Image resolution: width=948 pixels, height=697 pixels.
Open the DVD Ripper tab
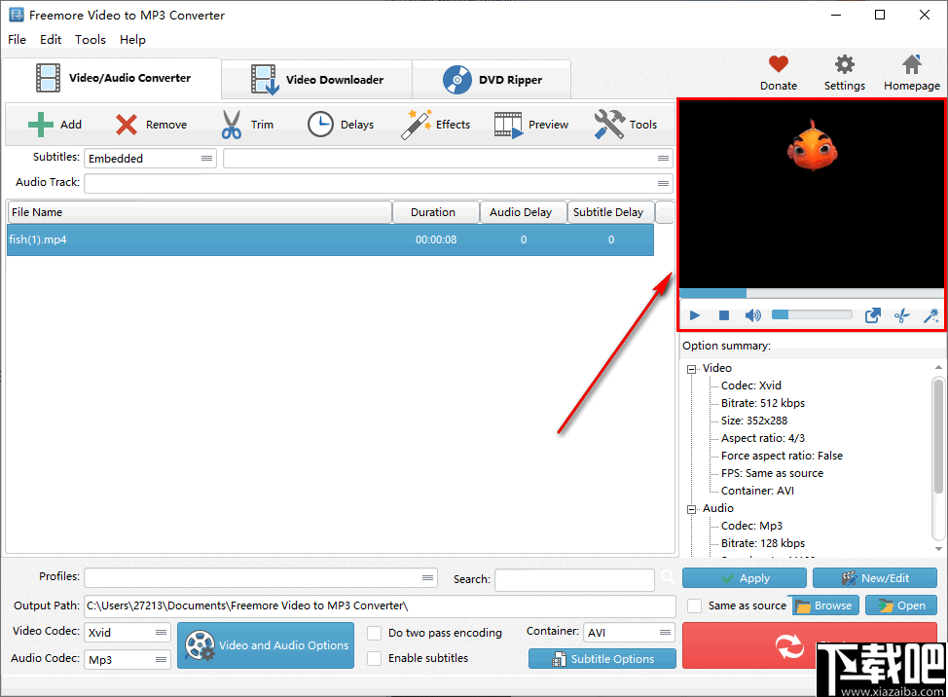tap(492, 79)
